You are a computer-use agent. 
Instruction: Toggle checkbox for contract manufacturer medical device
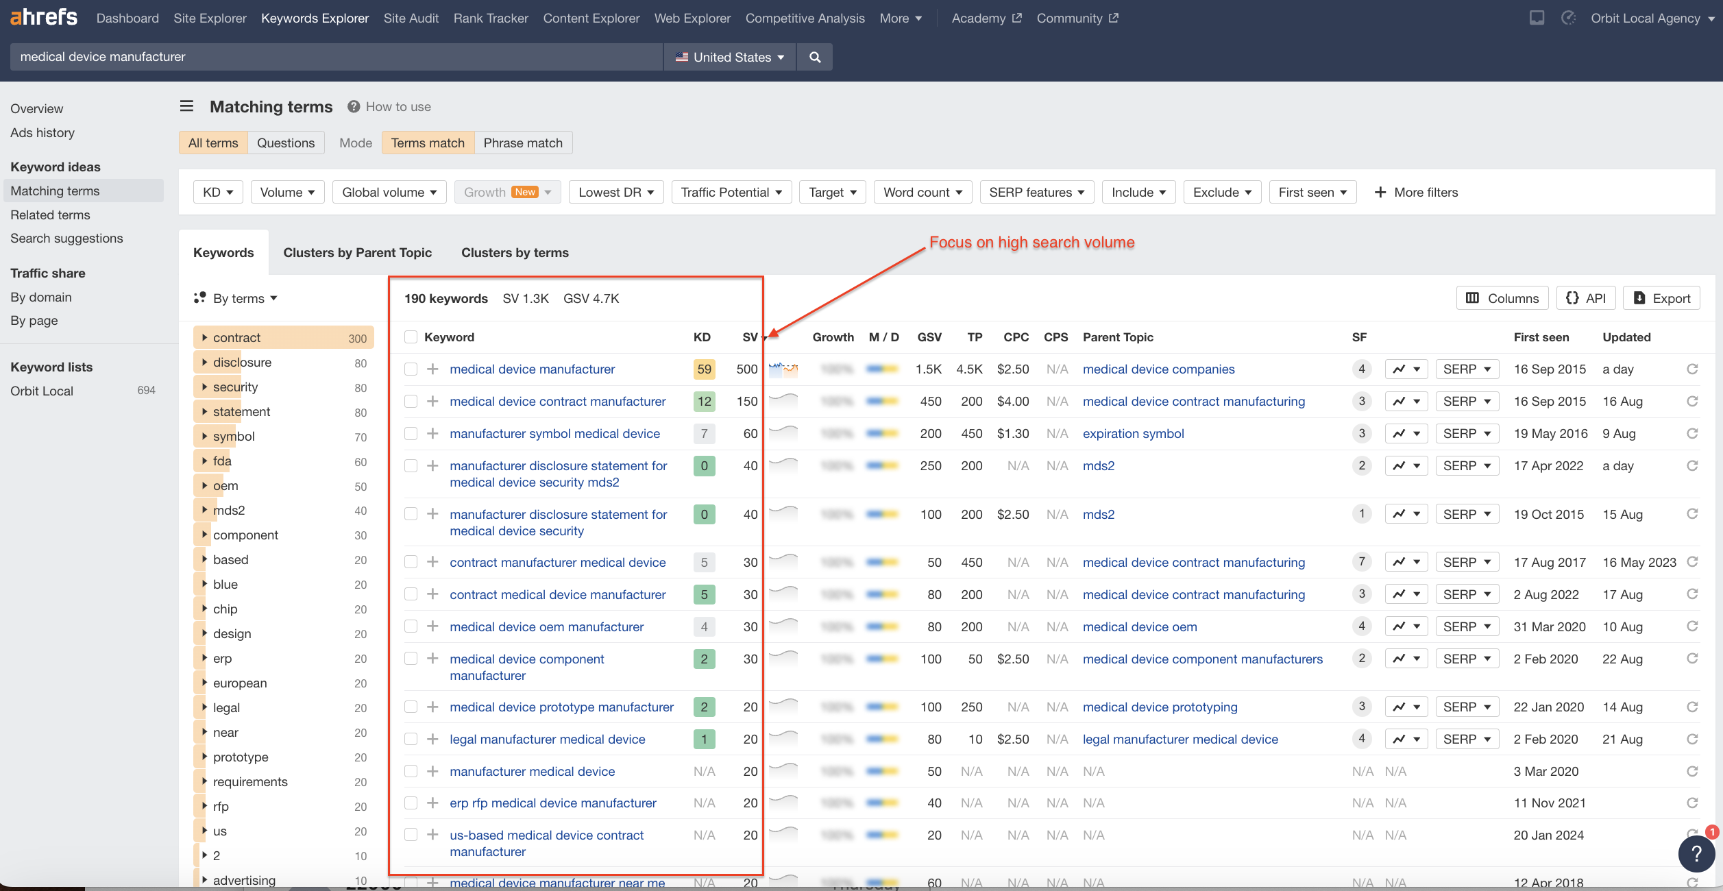pos(408,561)
